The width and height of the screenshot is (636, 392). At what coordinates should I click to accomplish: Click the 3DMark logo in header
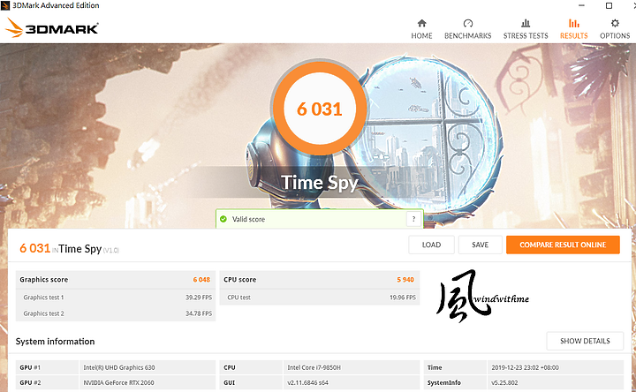(52, 28)
